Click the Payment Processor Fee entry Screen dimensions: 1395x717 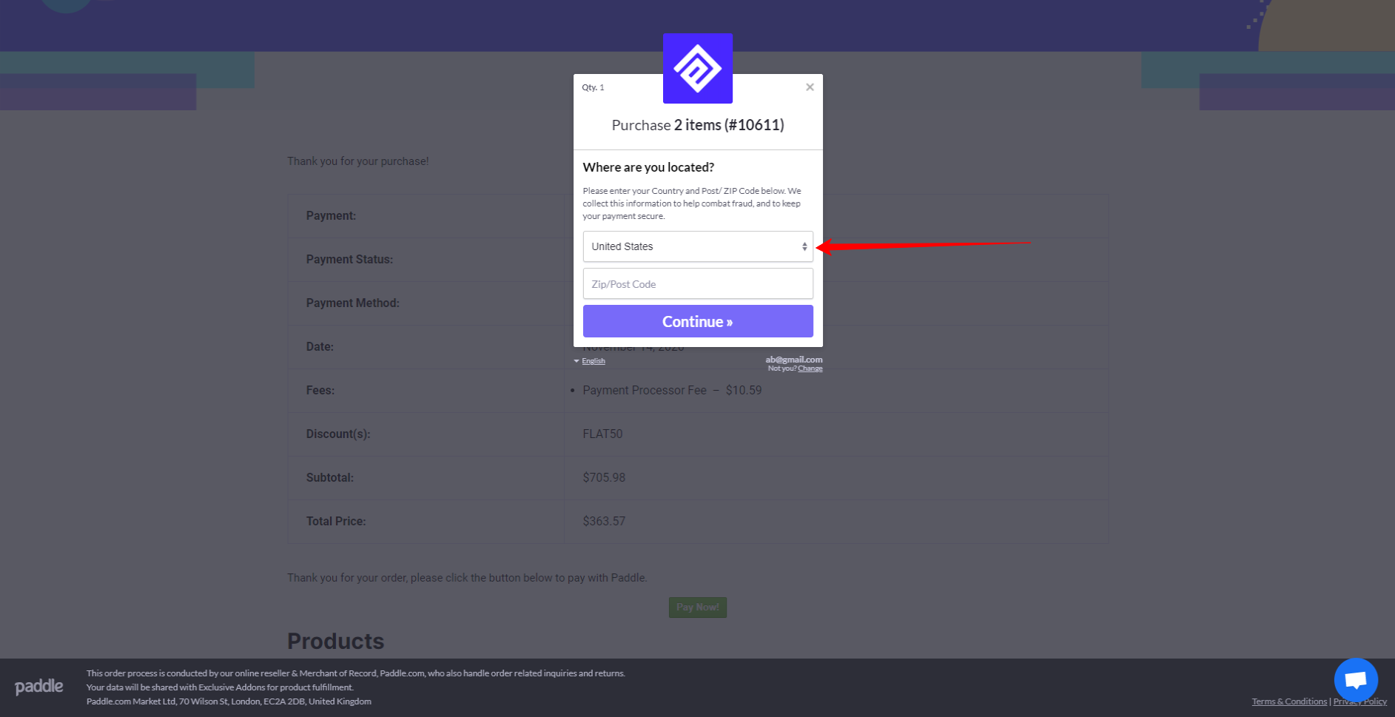click(672, 390)
